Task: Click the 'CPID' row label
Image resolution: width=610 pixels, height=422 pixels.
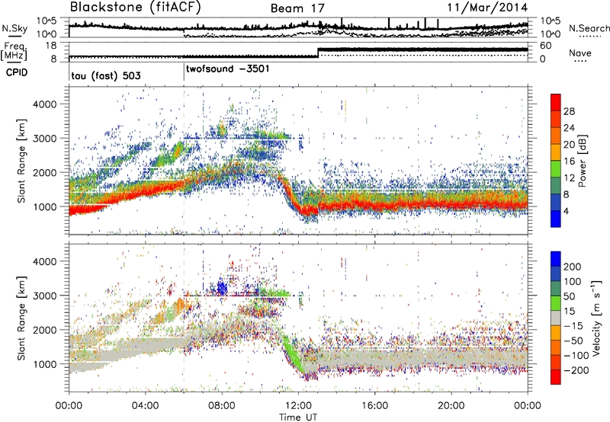Action: coord(17,72)
